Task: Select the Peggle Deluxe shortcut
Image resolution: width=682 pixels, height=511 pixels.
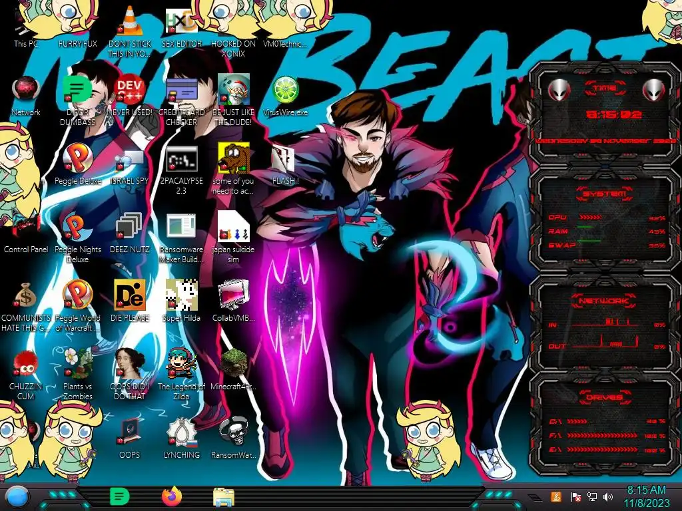Action: pyautogui.click(x=77, y=164)
